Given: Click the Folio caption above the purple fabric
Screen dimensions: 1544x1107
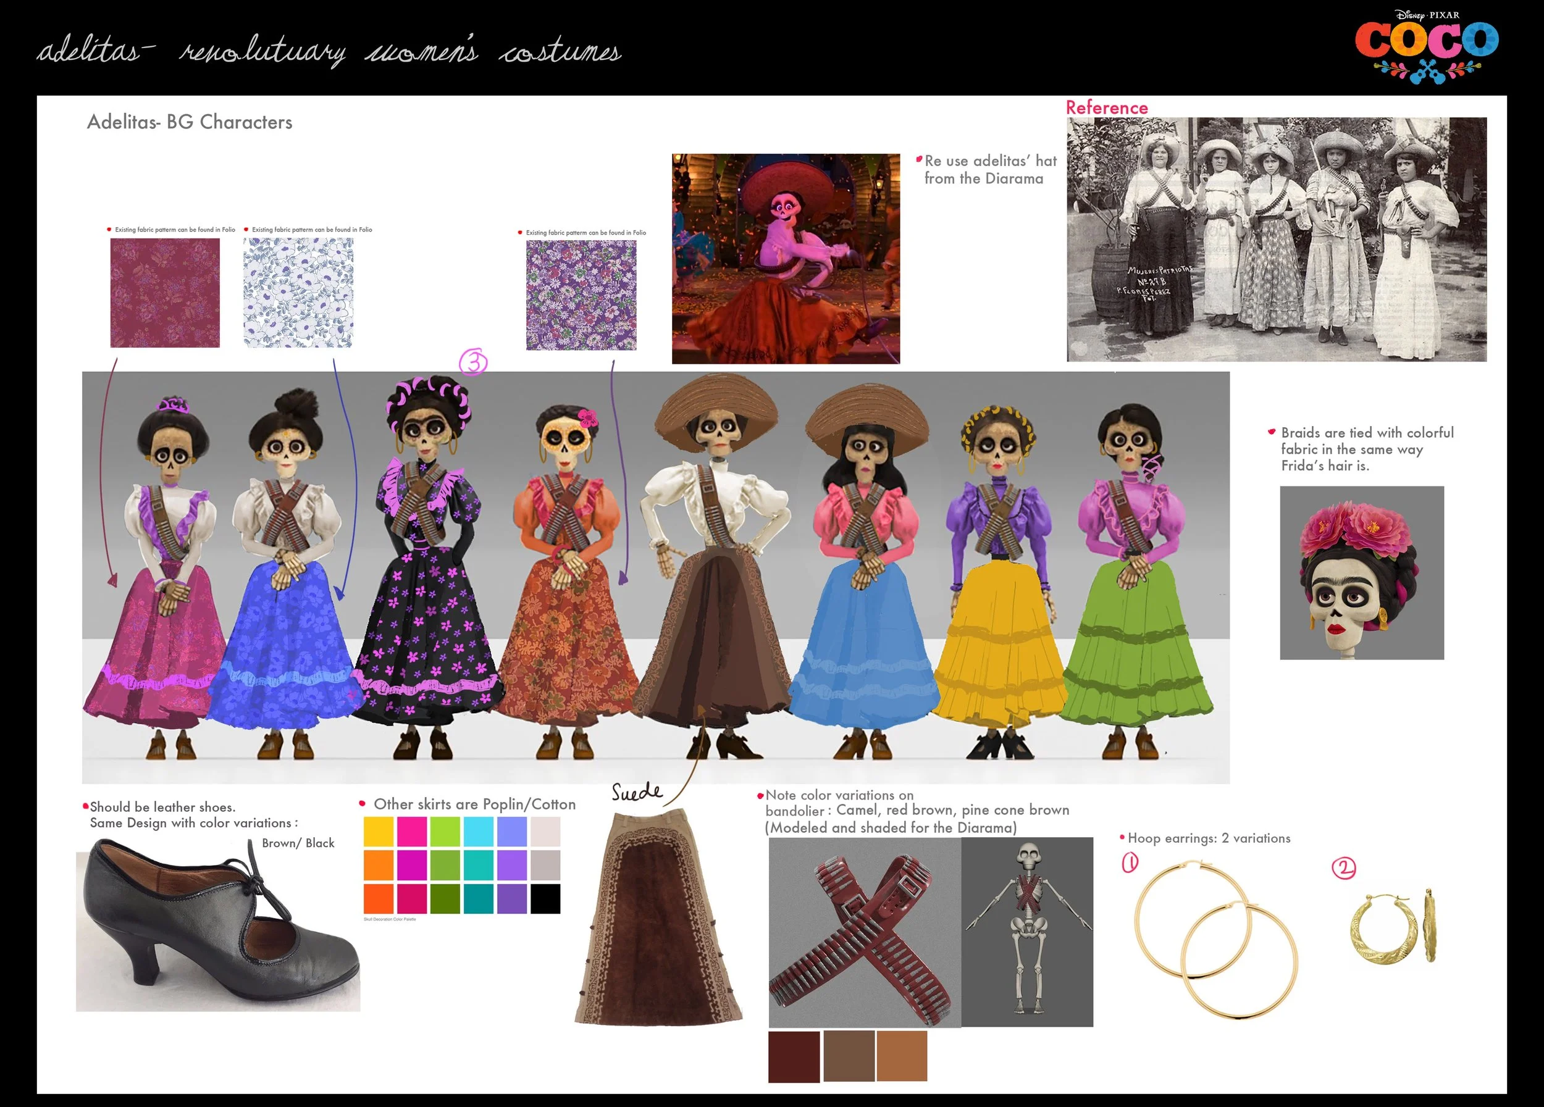Looking at the screenshot, I should (x=585, y=233).
